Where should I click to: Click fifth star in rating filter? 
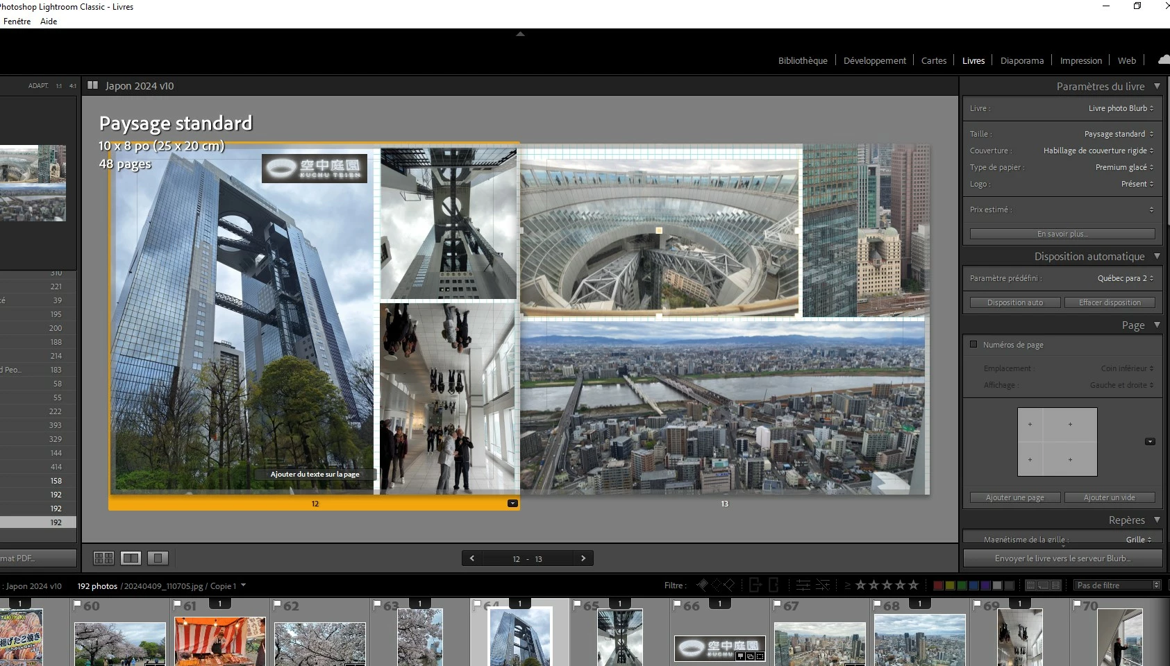pyautogui.click(x=913, y=585)
